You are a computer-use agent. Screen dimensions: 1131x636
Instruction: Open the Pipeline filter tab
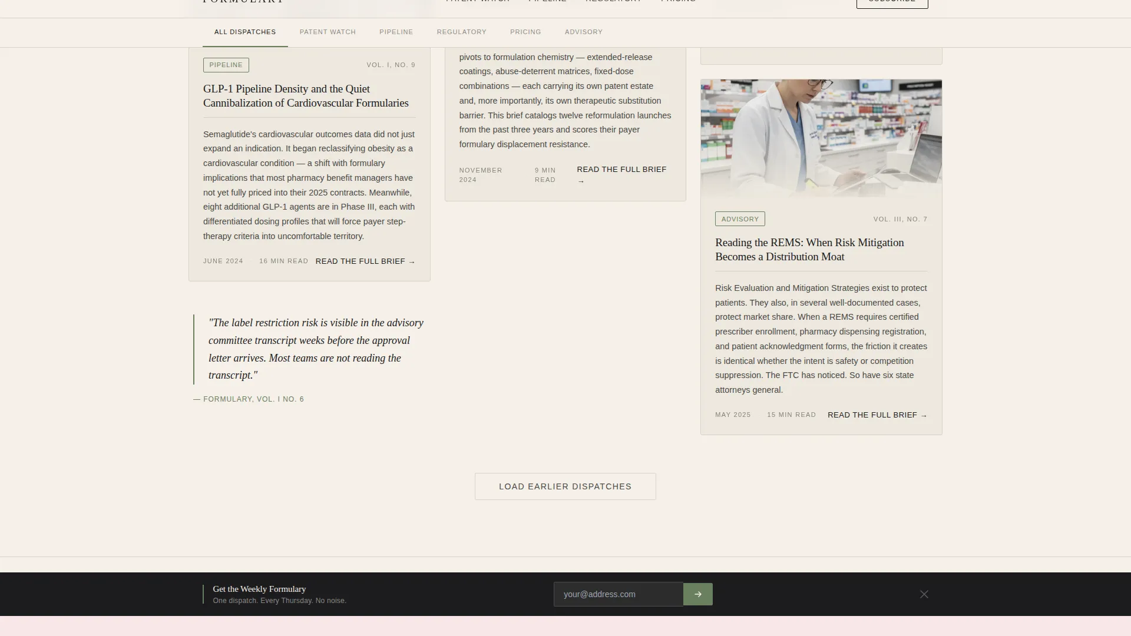click(396, 32)
